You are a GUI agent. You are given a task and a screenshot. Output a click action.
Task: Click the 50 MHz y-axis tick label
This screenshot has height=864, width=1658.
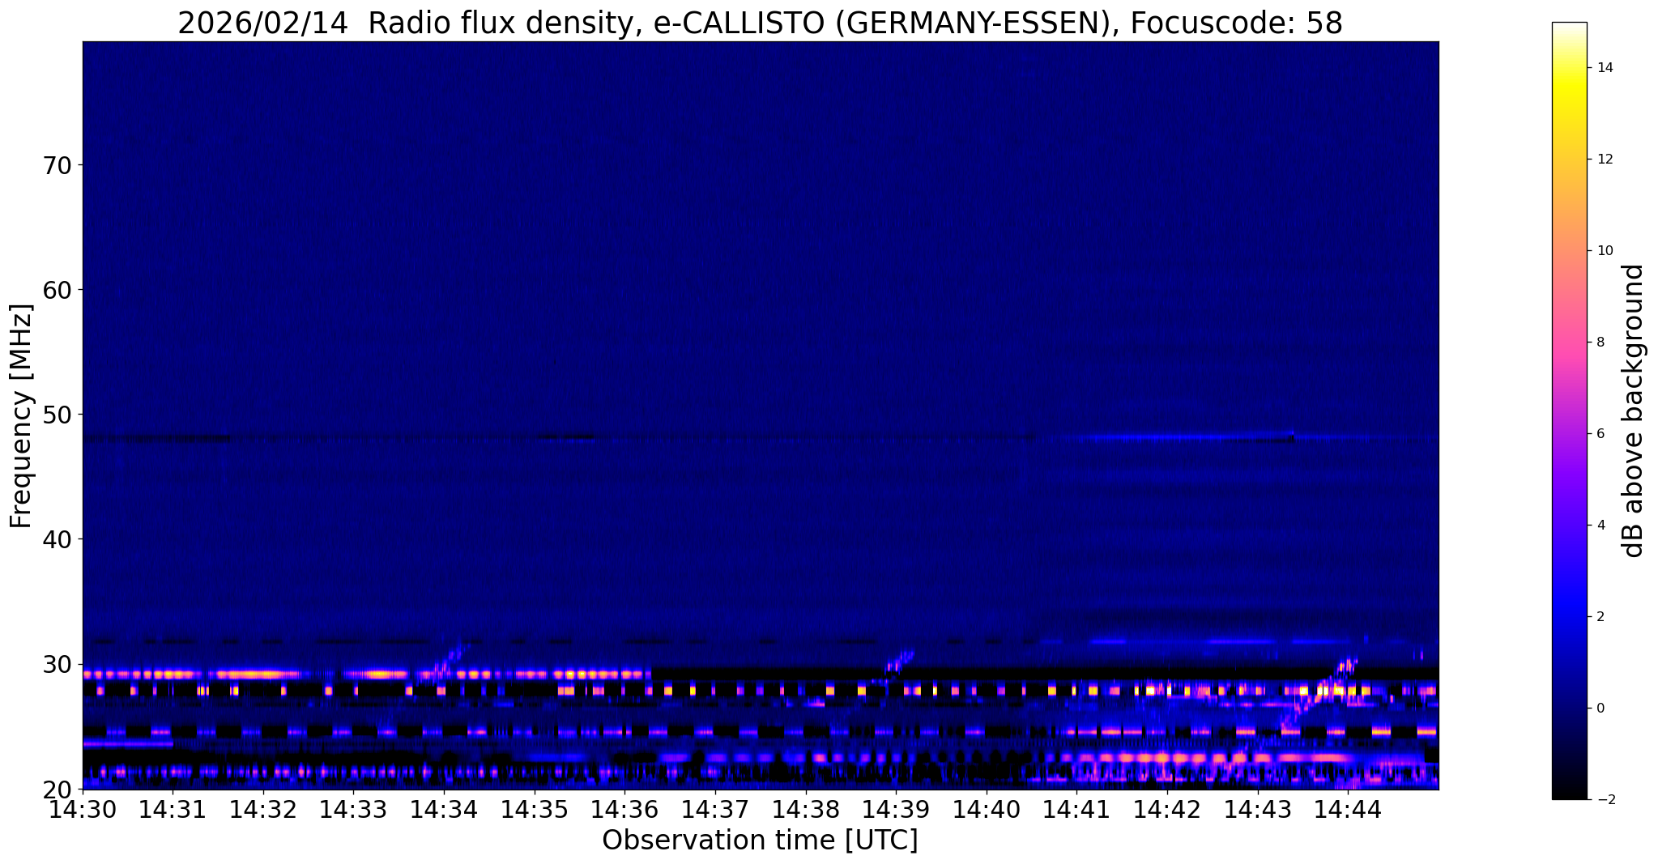coord(56,415)
